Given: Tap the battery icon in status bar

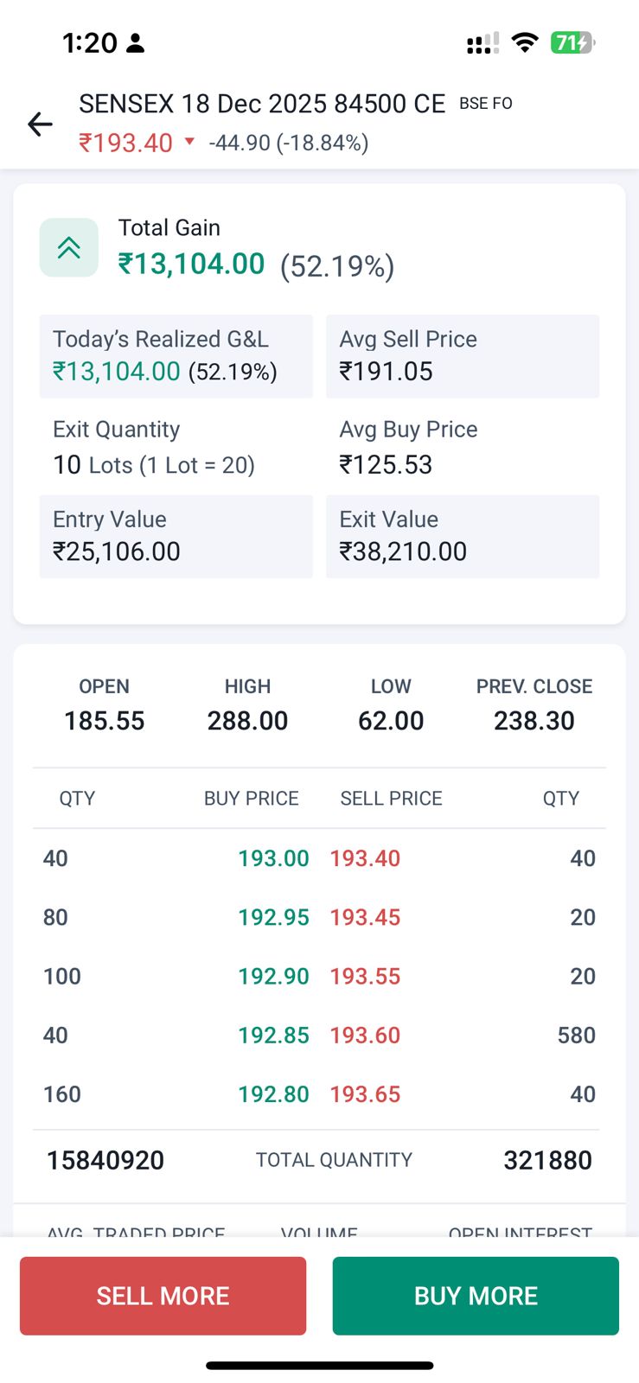Looking at the screenshot, I should [x=572, y=42].
